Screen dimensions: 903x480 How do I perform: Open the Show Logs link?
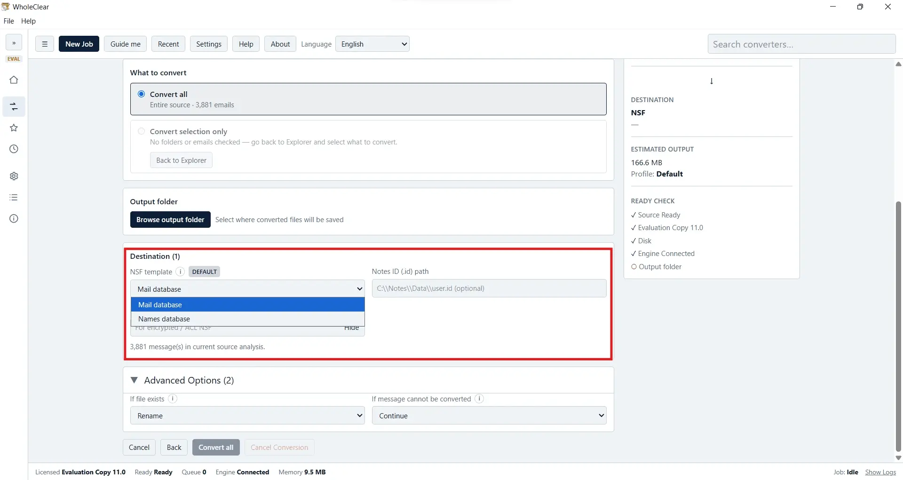click(880, 472)
